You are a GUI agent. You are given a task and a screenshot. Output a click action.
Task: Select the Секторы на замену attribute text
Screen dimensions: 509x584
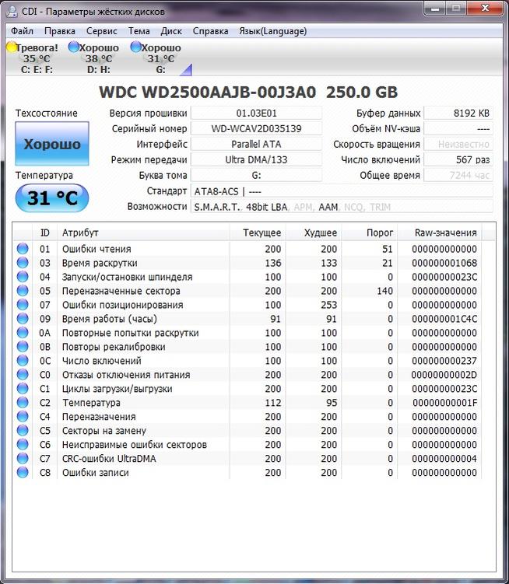(104, 431)
